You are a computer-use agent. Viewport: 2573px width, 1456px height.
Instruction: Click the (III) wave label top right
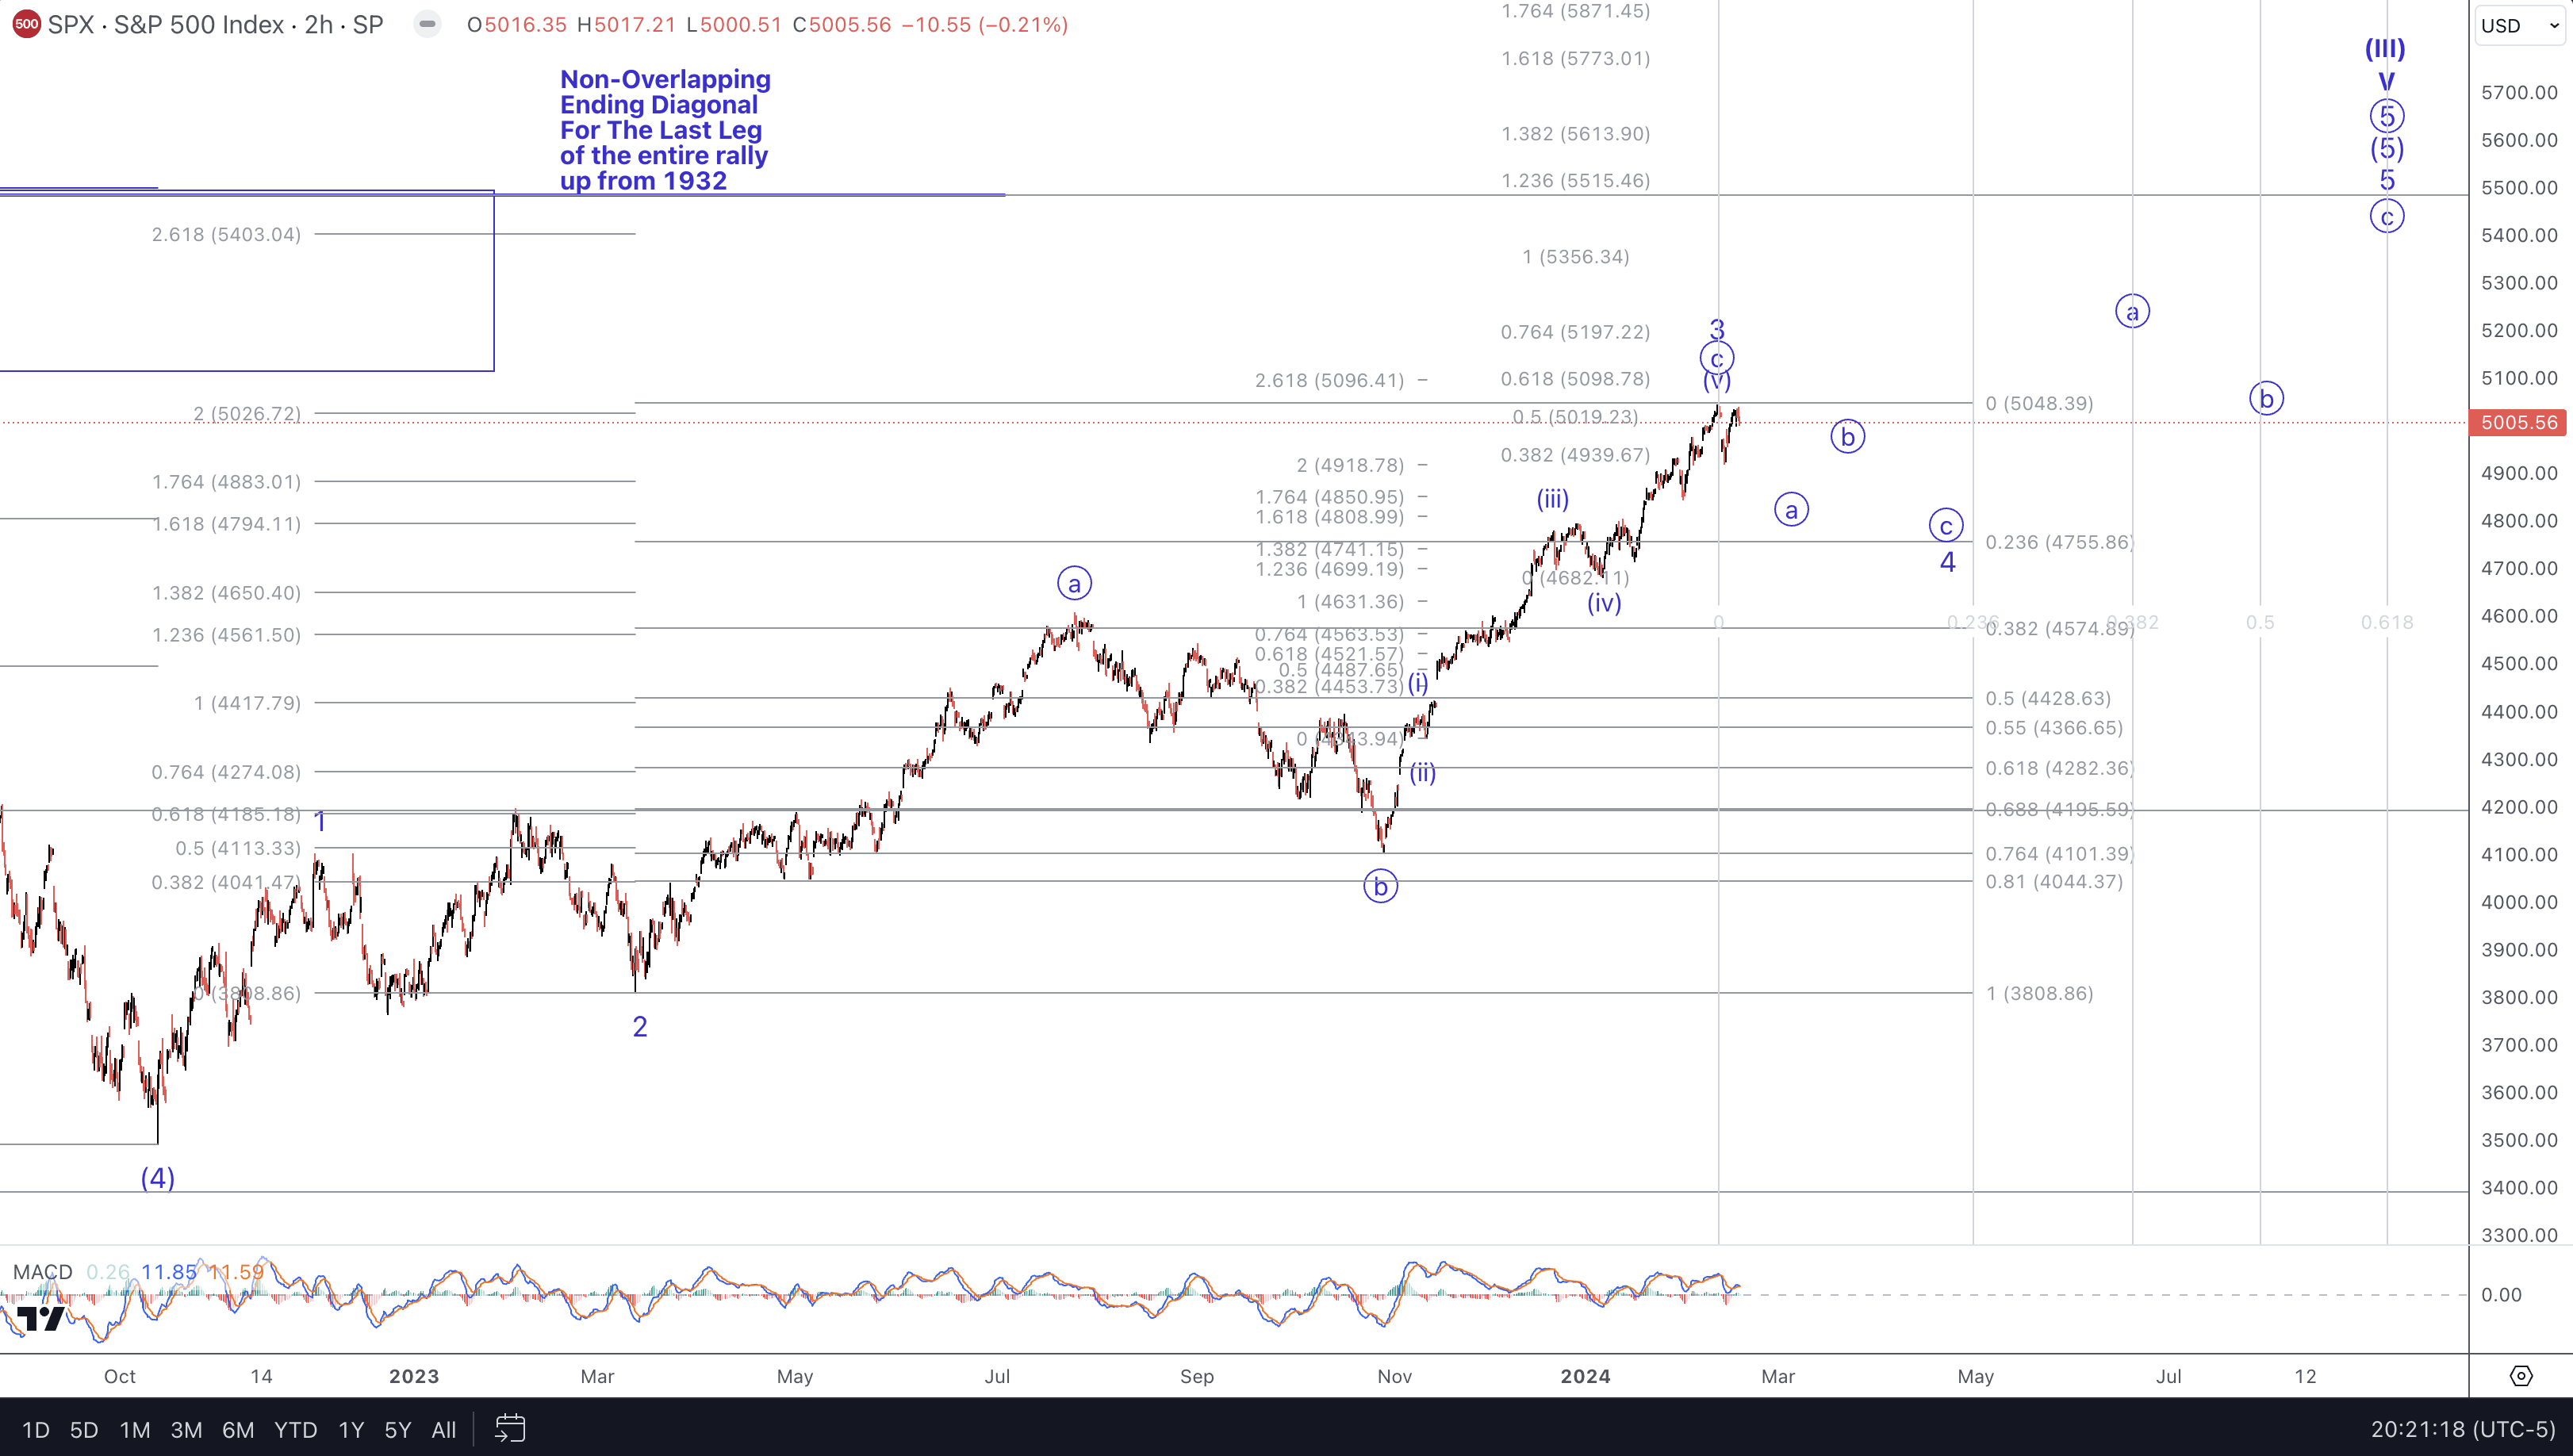pos(2385,48)
